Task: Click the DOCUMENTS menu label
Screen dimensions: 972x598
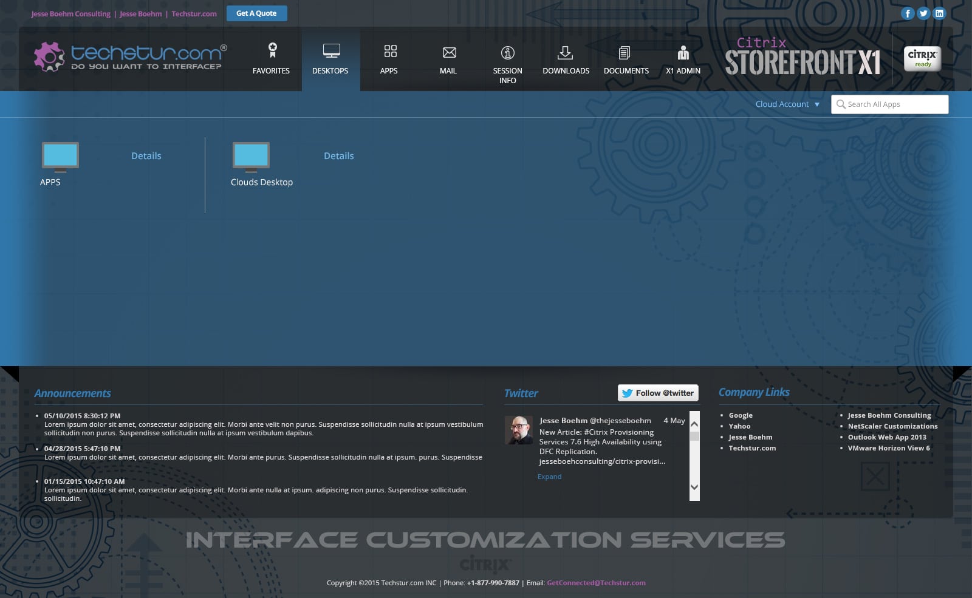Action: click(626, 71)
